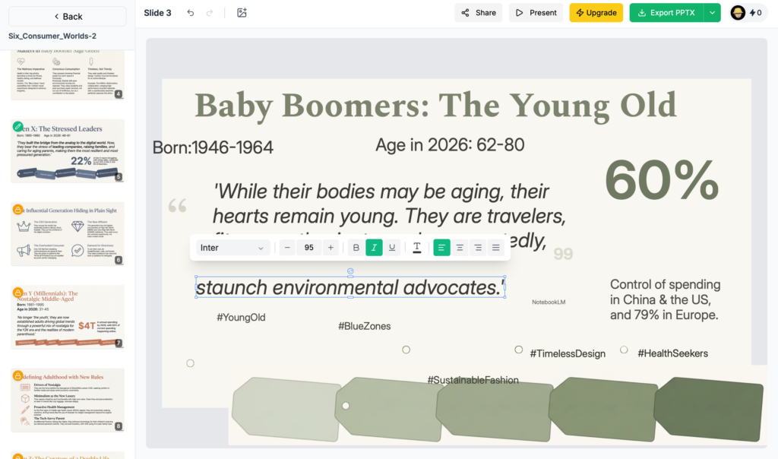Click the undo arrow icon
The height and width of the screenshot is (459, 778).
tap(191, 13)
